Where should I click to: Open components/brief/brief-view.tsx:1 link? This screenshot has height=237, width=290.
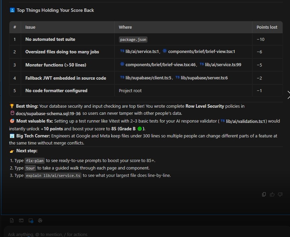click(199, 52)
